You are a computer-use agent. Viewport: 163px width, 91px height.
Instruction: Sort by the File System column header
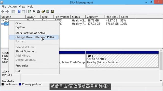pos(62,17)
